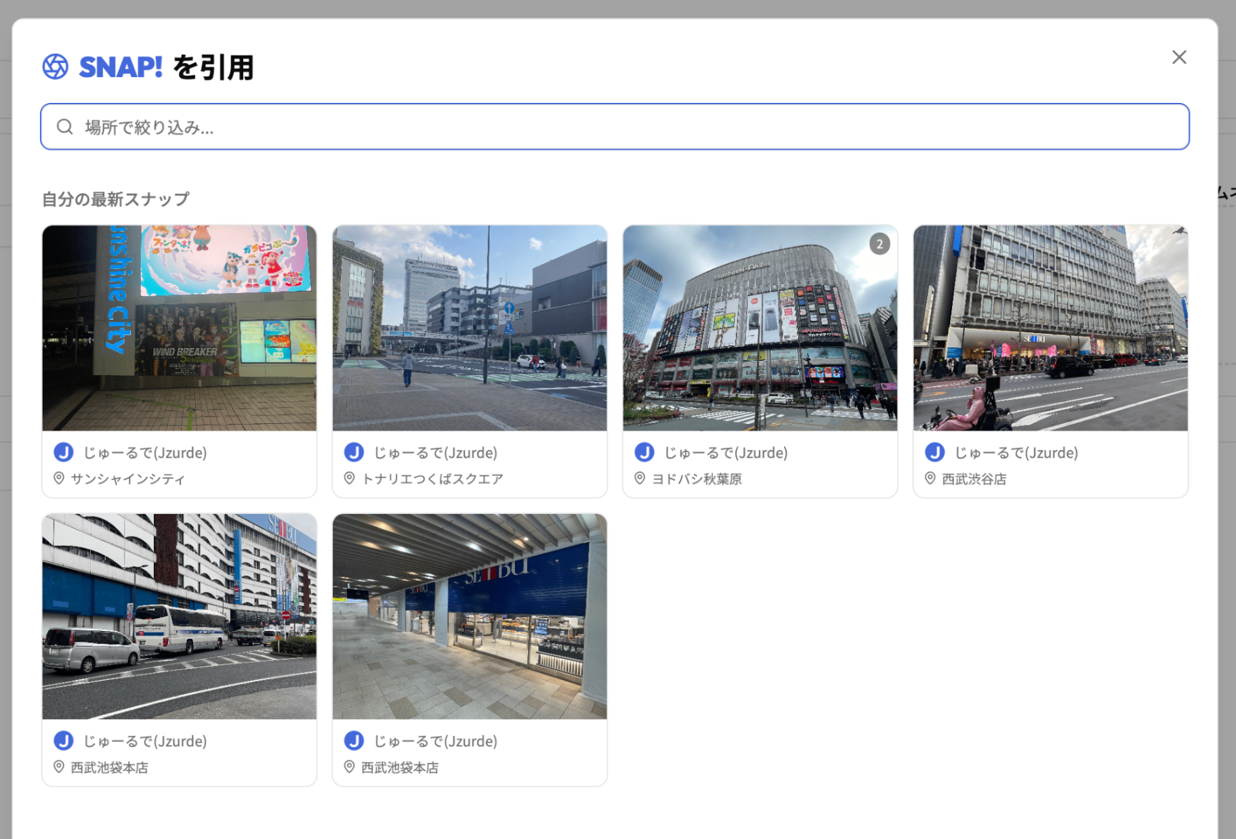Click the J avatar on Seibu Shibuya card
Viewport: 1236px width, 839px height.
point(935,452)
